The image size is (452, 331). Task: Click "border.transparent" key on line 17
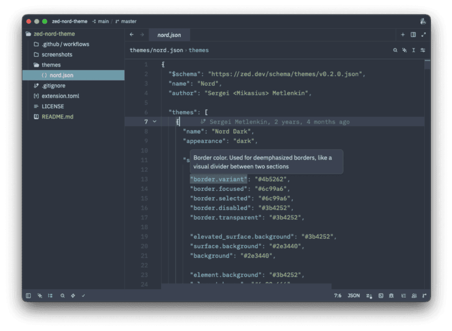click(x=225, y=217)
